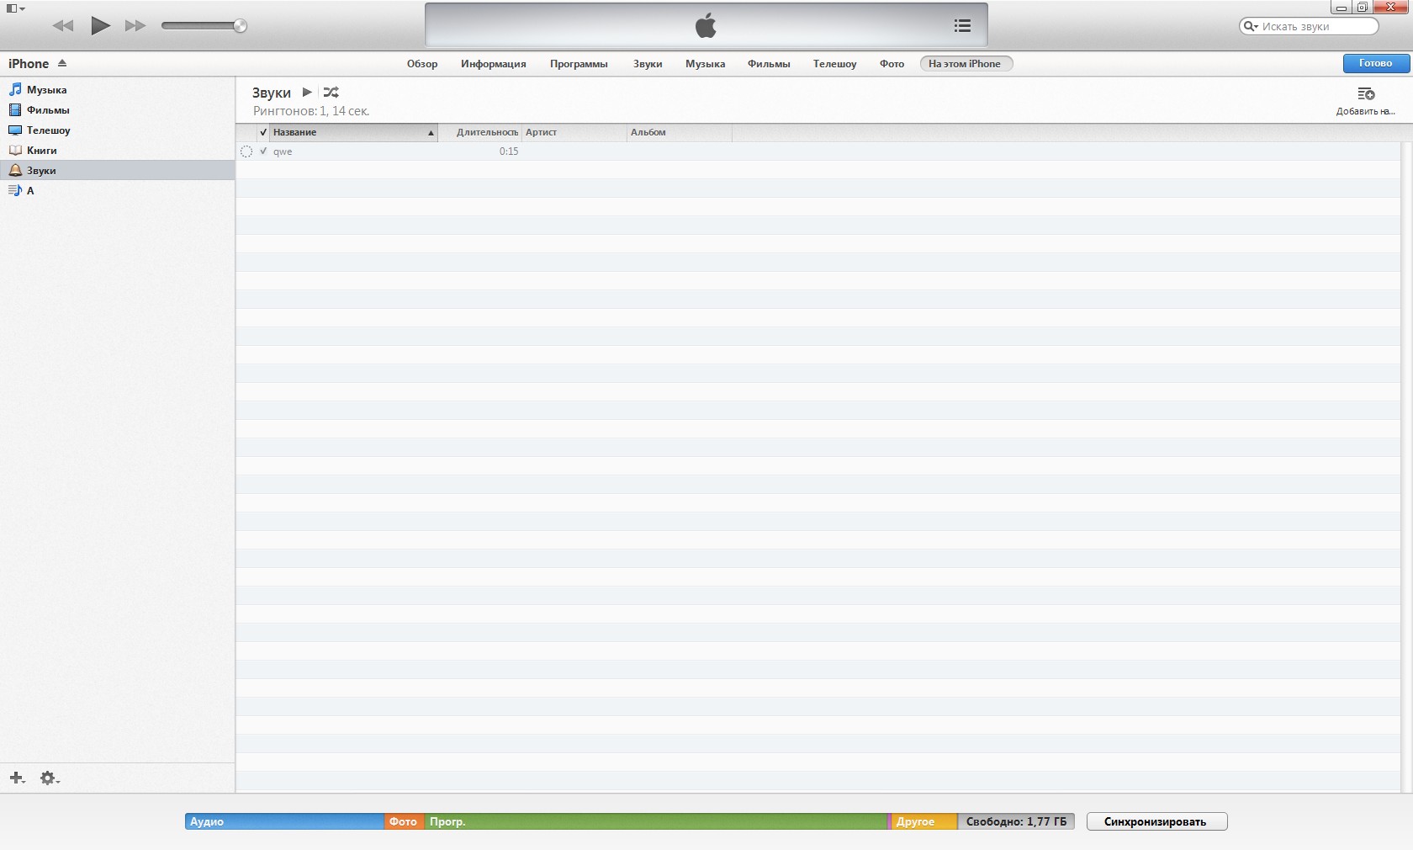This screenshot has height=850, width=1413.
Task: Click the 0:15 duration of qwe
Action: (x=509, y=151)
